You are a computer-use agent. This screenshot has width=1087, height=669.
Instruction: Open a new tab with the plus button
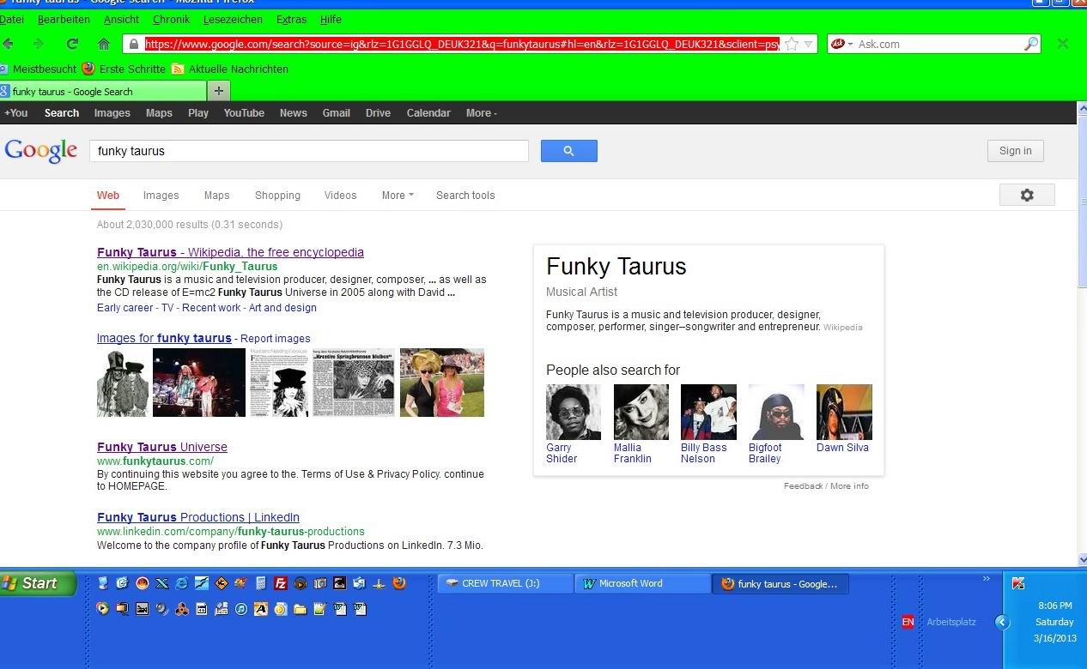[219, 91]
